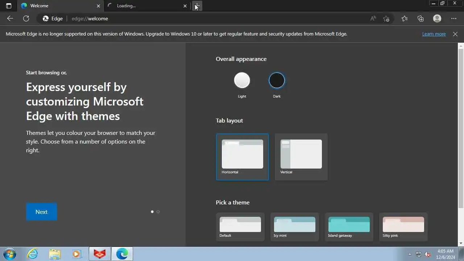Add this page to favorites star
This screenshot has height=261, width=464.
pyautogui.click(x=386, y=18)
